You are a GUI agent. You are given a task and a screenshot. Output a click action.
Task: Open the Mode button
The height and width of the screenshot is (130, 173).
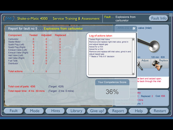click(35, 111)
